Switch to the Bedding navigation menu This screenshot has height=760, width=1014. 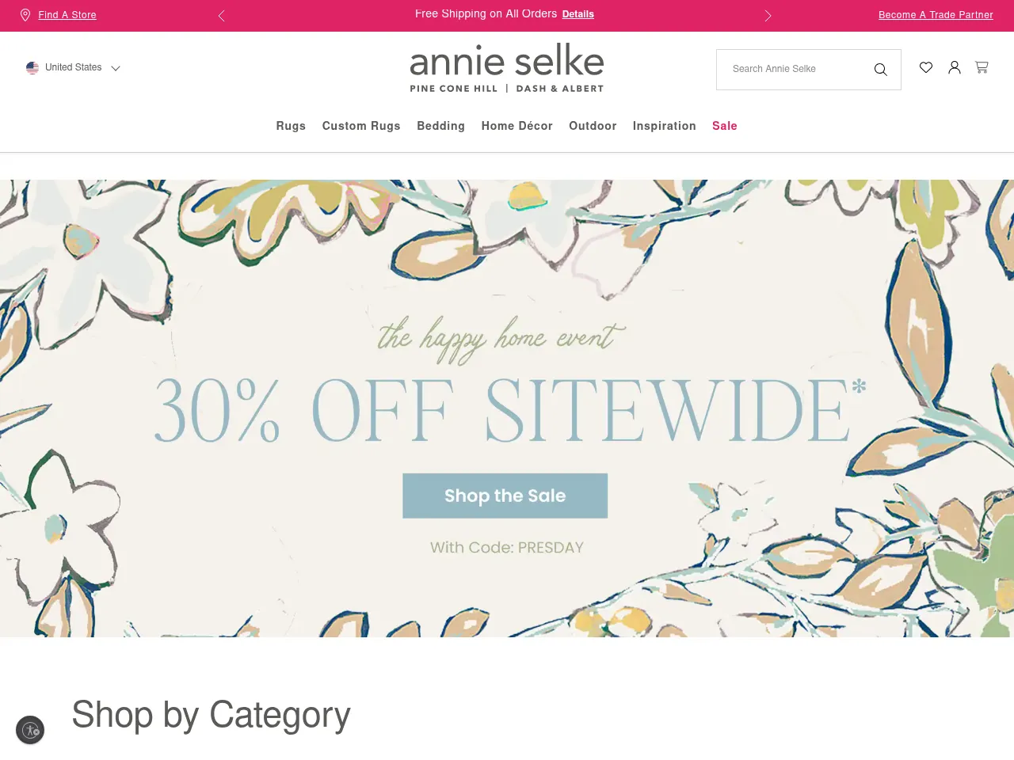click(440, 126)
